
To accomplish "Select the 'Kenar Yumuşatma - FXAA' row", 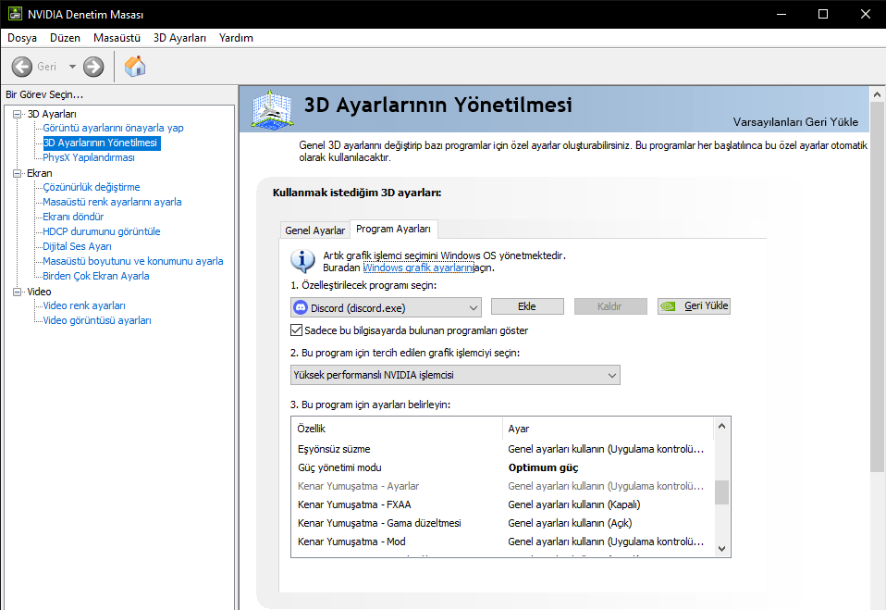I will (502, 504).
